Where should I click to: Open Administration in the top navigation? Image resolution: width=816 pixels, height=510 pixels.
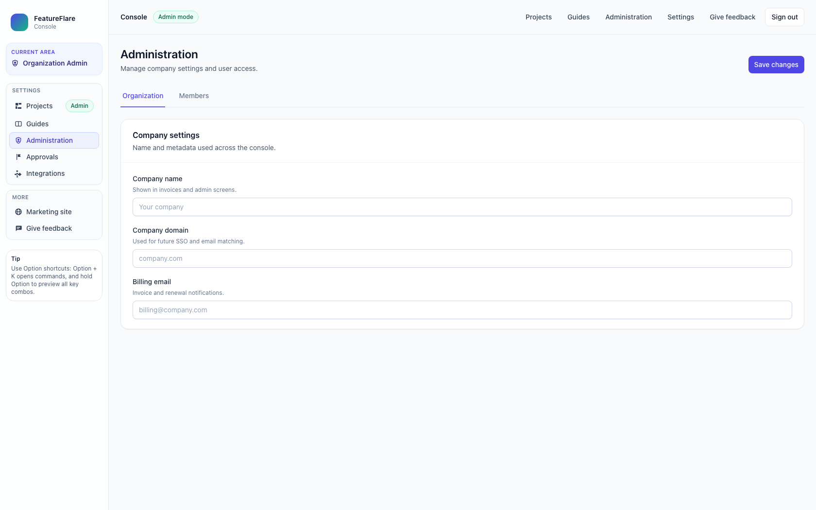point(629,17)
